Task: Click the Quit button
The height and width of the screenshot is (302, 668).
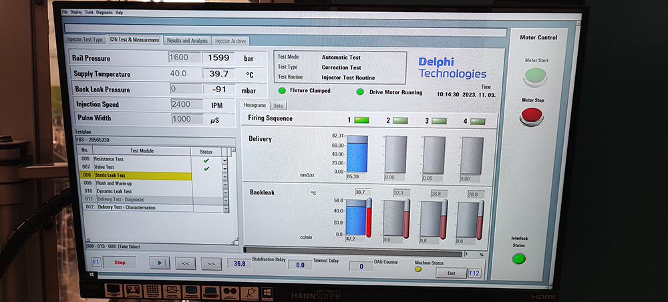Action: (x=451, y=273)
